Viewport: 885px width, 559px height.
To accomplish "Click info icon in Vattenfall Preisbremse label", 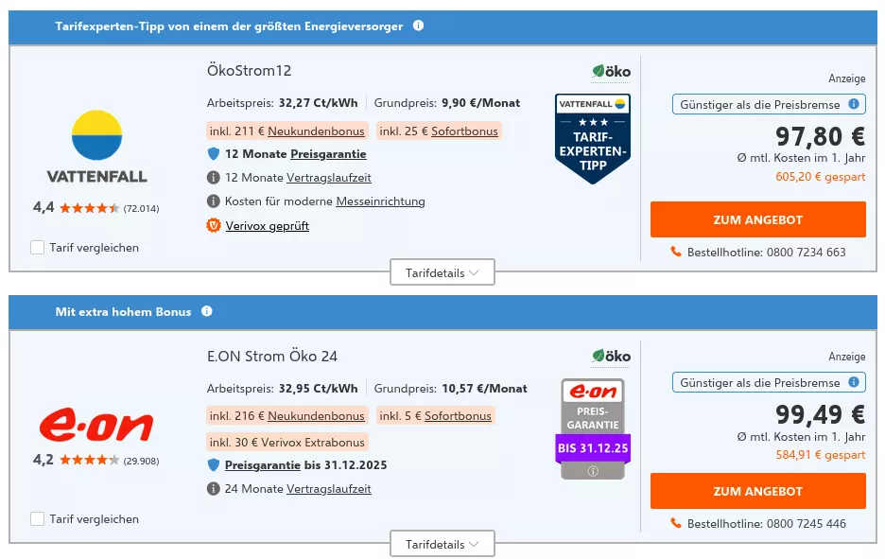I will point(854,104).
